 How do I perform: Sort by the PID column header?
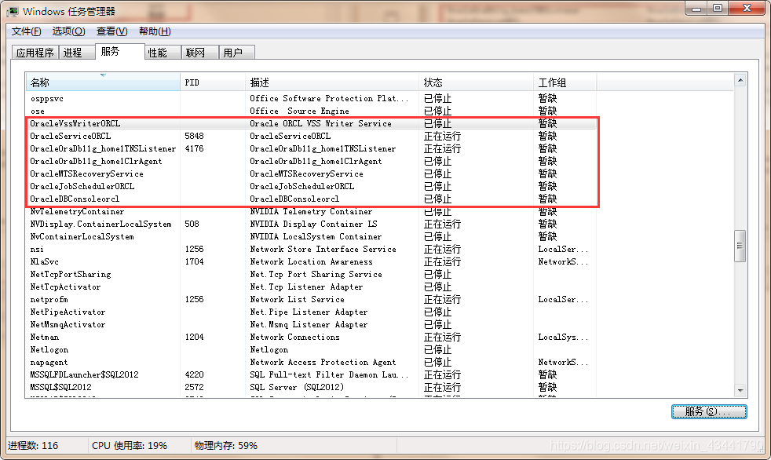(x=213, y=82)
